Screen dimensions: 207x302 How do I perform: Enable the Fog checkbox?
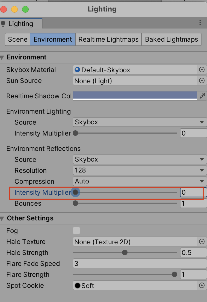tap(76, 231)
